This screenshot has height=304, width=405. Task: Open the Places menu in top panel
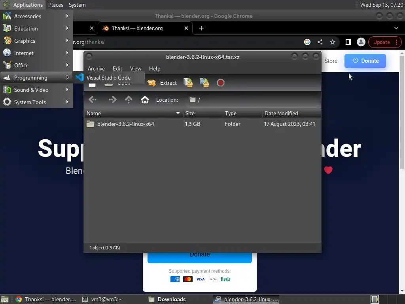(x=55, y=5)
